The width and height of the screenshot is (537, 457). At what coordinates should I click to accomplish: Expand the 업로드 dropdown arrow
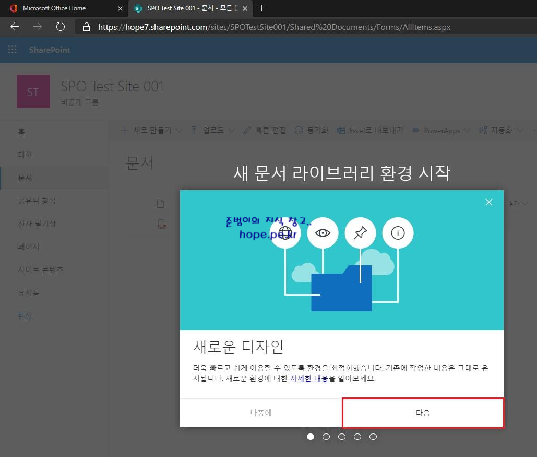[x=232, y=131]
